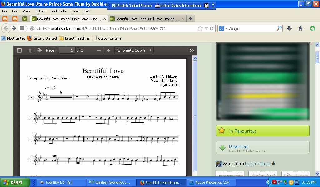The width and height of the screenshot is (320, 187).
Task: Open a new browser tab
Action: [190, 19]
